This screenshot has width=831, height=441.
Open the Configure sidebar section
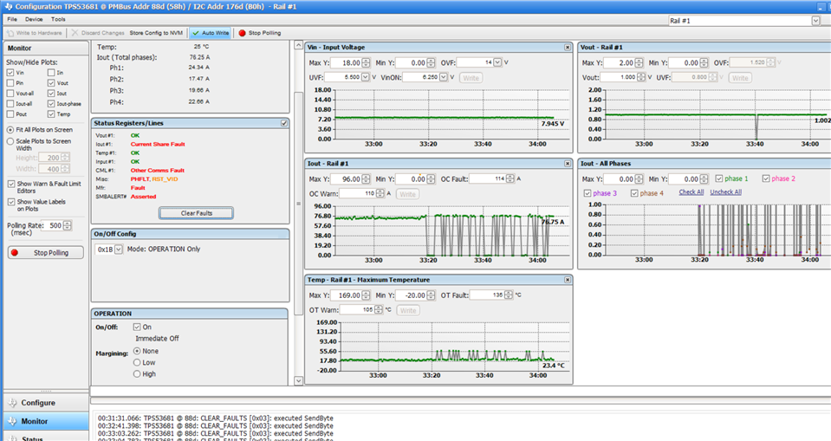[x=46, y=403]
